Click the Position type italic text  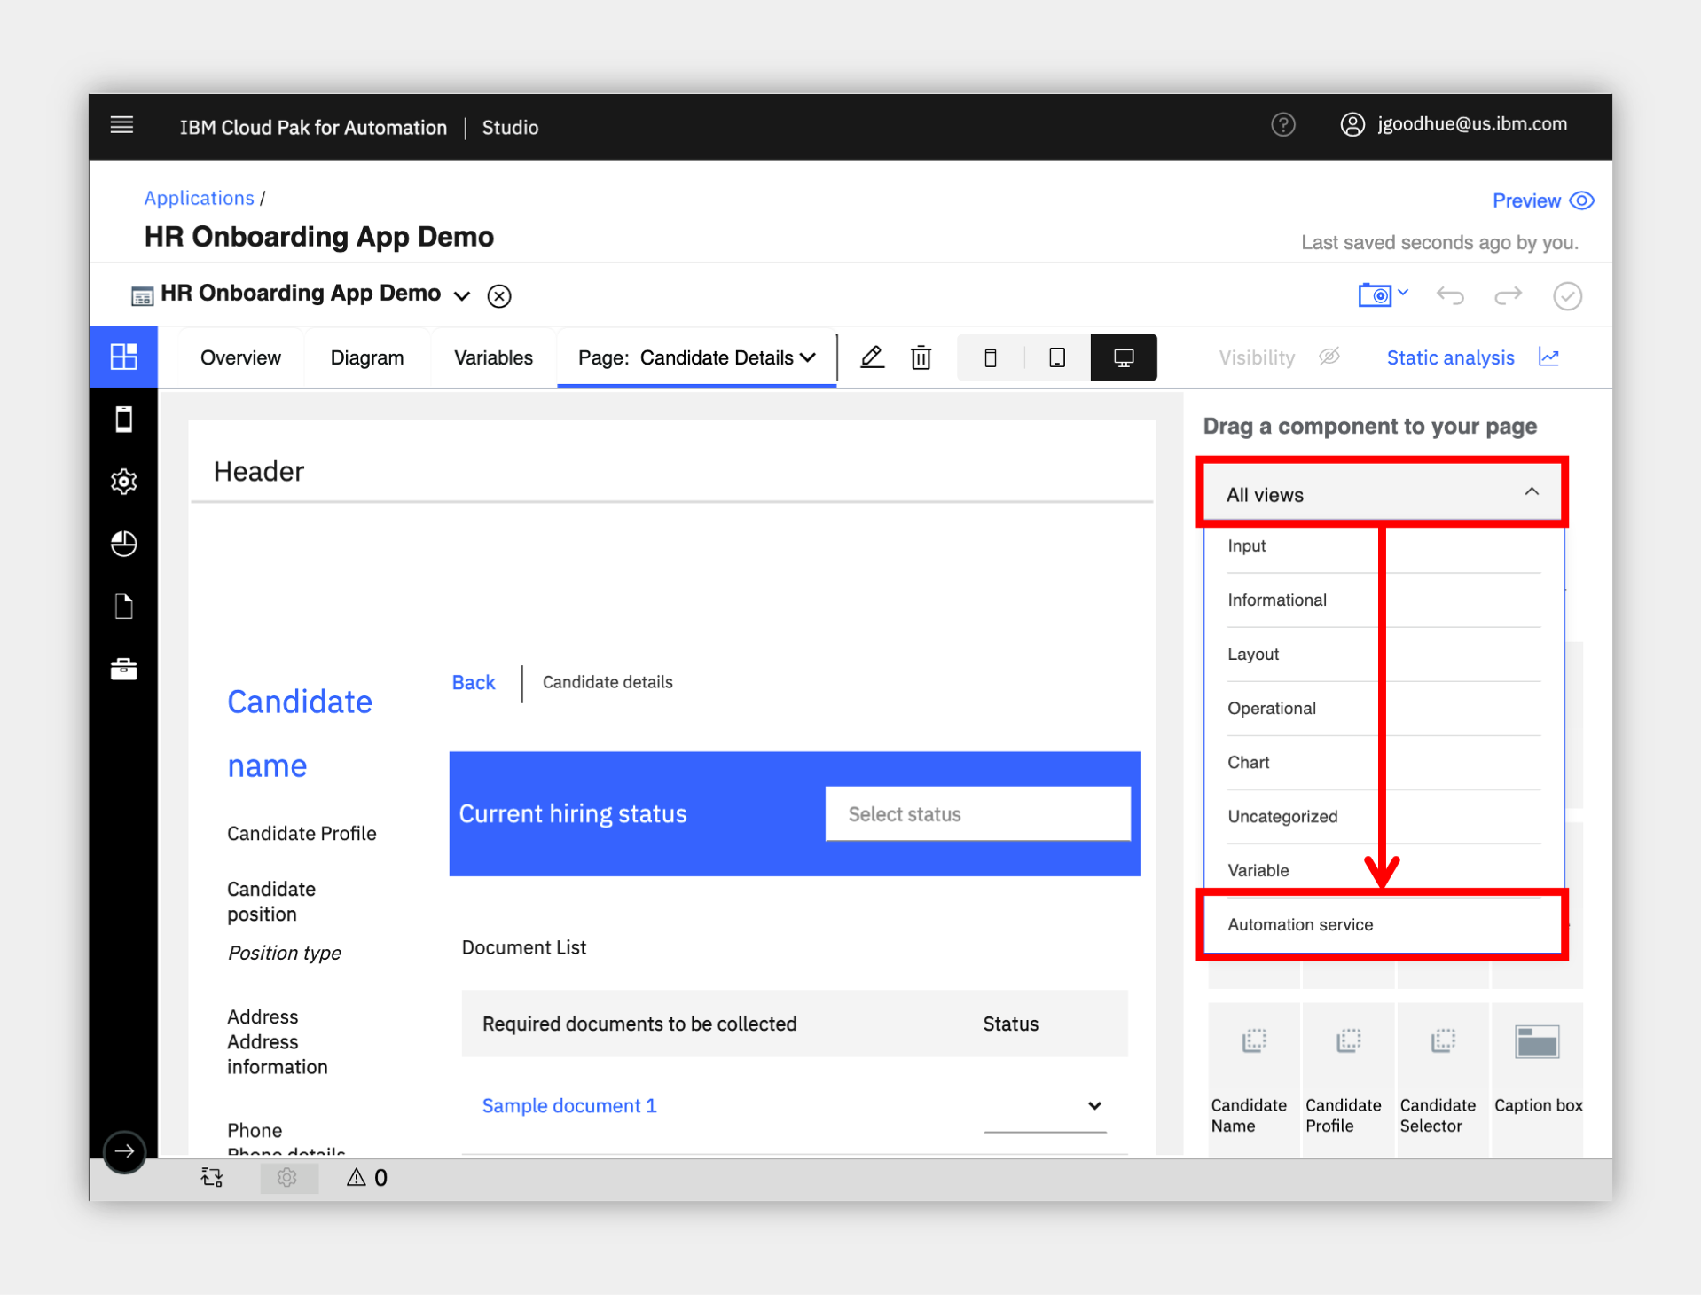[x=285, y=953]
